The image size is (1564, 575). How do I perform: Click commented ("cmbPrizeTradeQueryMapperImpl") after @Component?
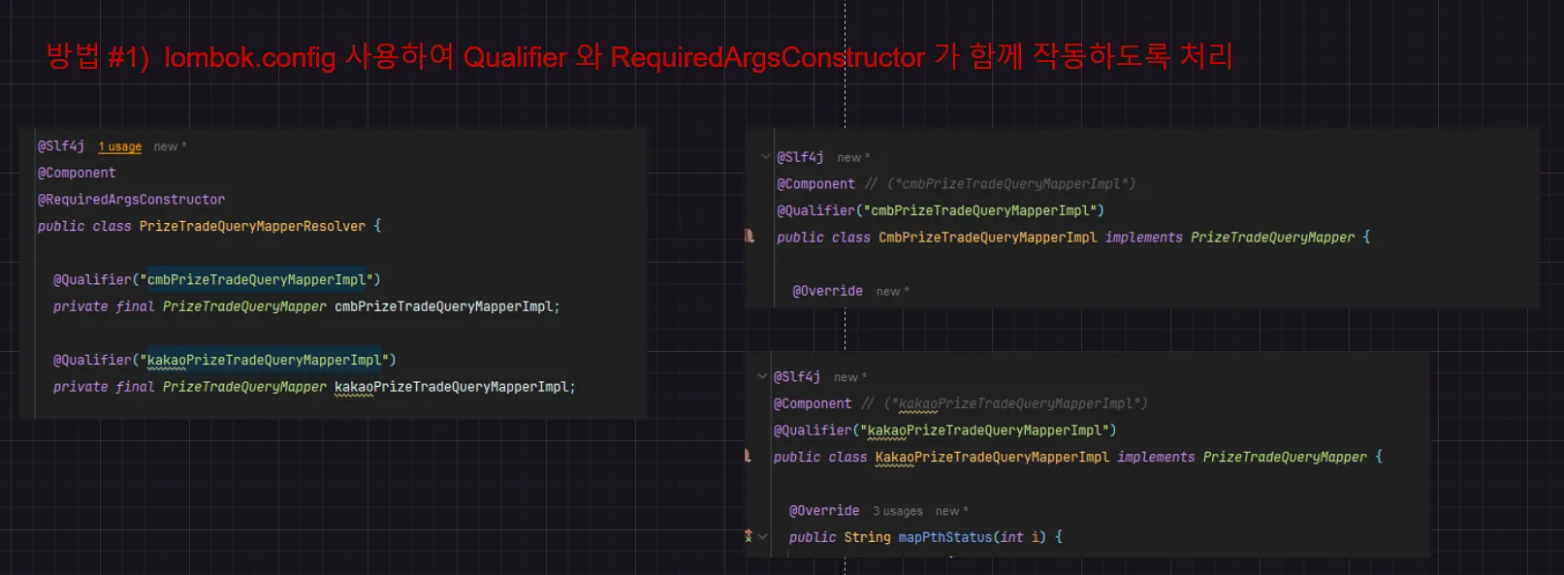point(1011,184)
